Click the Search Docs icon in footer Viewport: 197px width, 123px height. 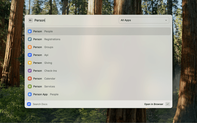tap(29, 104)
